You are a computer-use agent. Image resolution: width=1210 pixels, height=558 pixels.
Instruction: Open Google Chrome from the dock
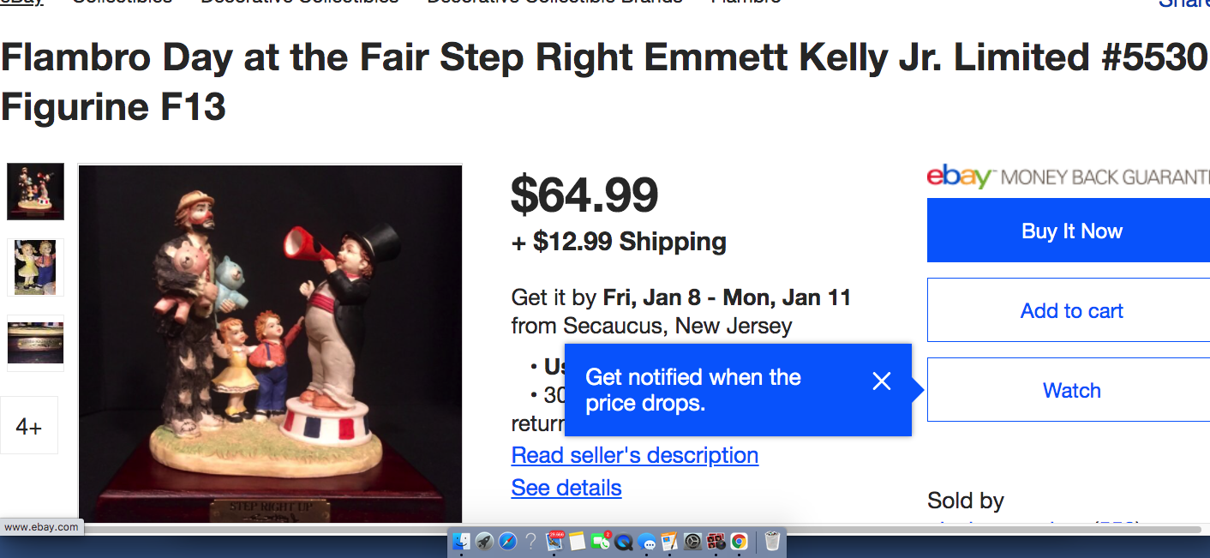740,542
